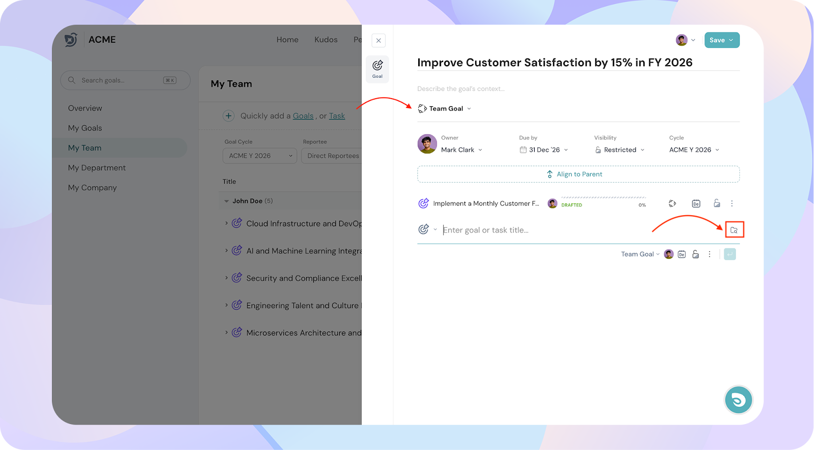
Task: Expand the Microservices Architecture goal
Action: (226, 332)
